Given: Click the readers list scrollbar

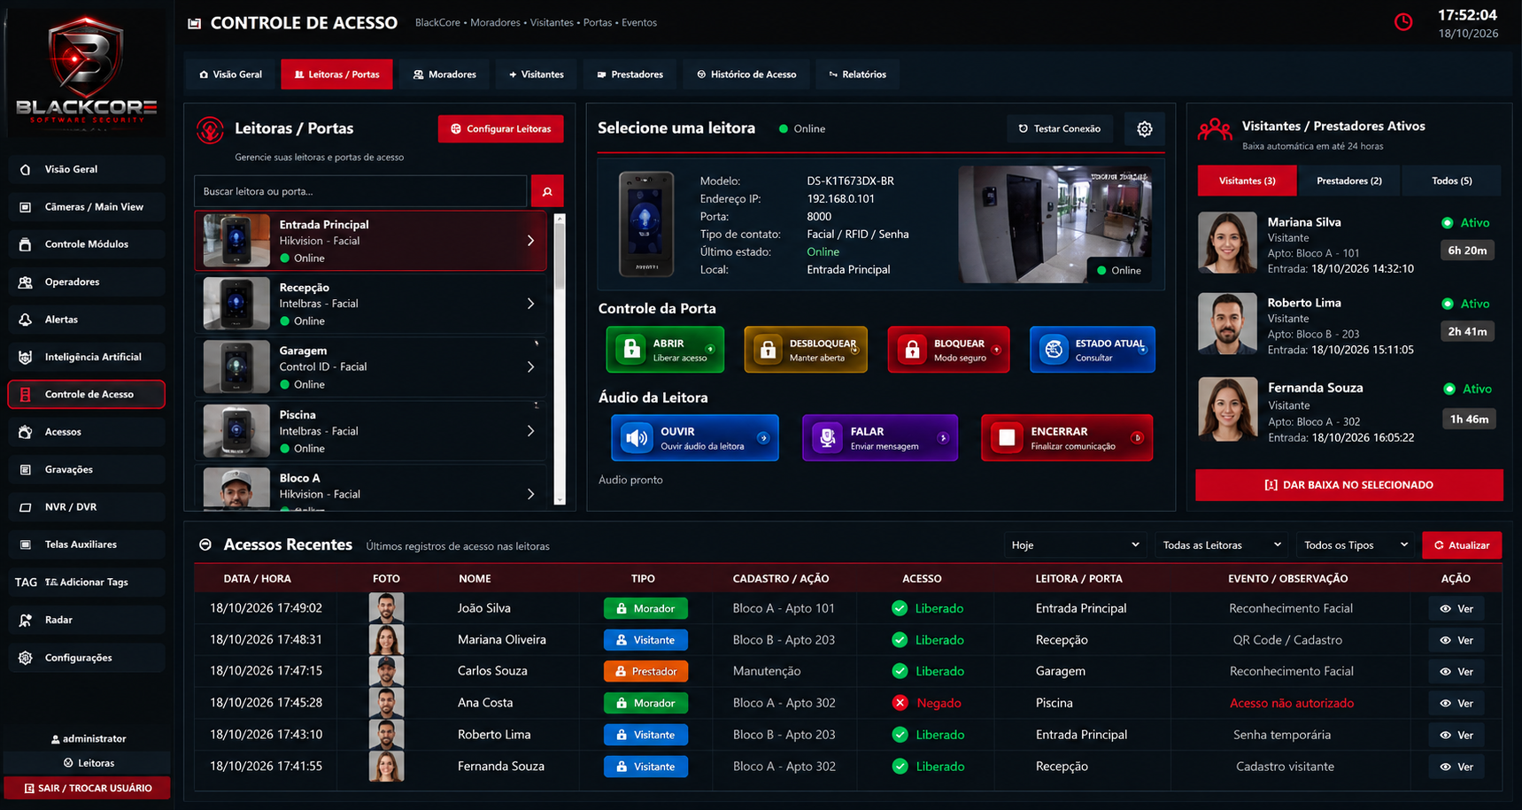Looking at the screenshot, I should pos(560,359).
